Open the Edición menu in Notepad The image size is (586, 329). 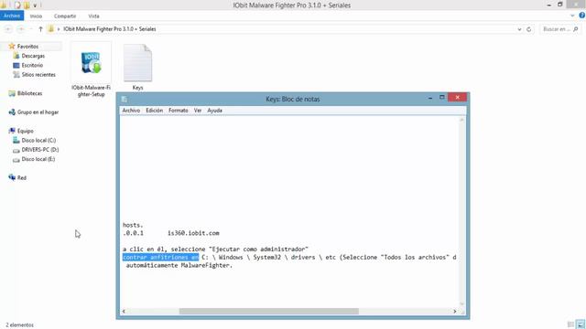pyautogui.click(x=155, y=111)
